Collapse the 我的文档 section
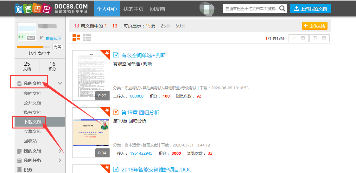This screenshot has width=356, height=173. coord(60,83)
